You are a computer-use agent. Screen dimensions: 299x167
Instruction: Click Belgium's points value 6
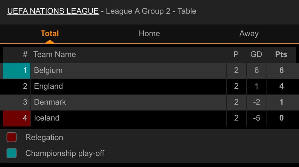pyautogui.click(x=281, y=70)
